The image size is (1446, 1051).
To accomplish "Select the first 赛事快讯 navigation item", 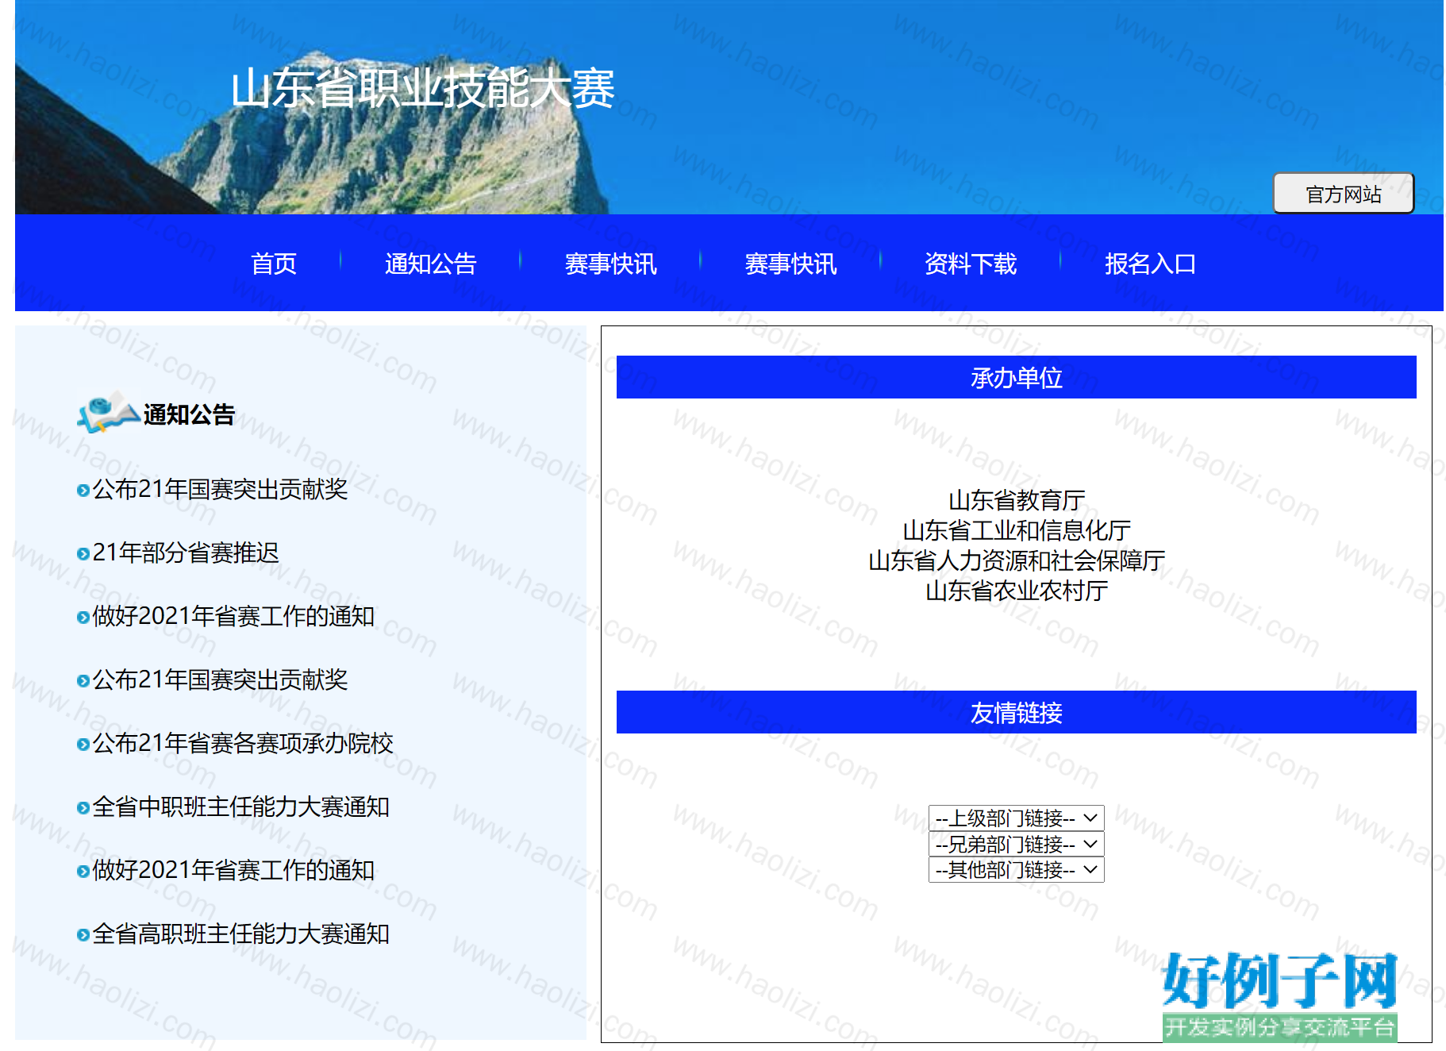I will tap(610, 264).
